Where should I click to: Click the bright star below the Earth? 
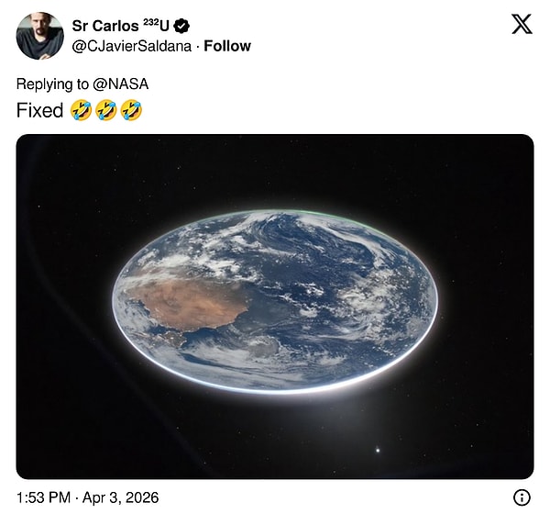(x=378, y=450)
